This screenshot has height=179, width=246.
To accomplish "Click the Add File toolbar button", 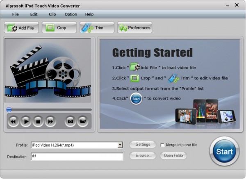I will coord(21,27).
